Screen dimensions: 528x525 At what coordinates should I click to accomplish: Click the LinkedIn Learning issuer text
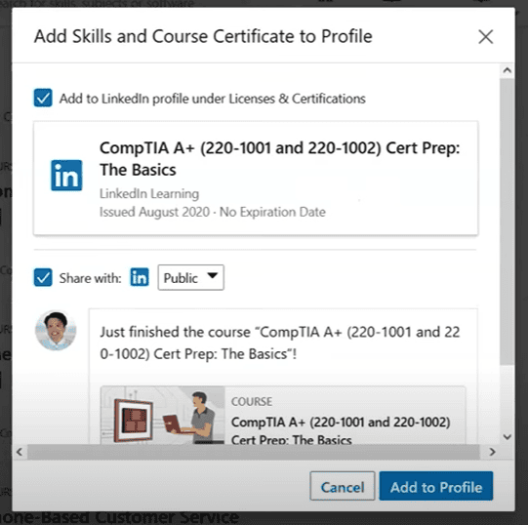[149, 193]
